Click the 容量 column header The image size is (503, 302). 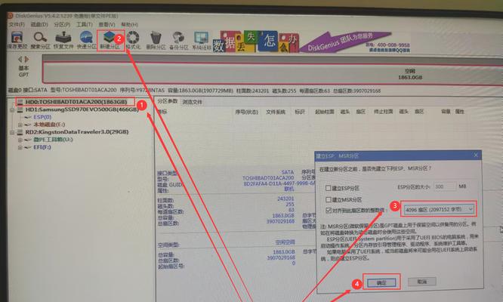(446, 112)
